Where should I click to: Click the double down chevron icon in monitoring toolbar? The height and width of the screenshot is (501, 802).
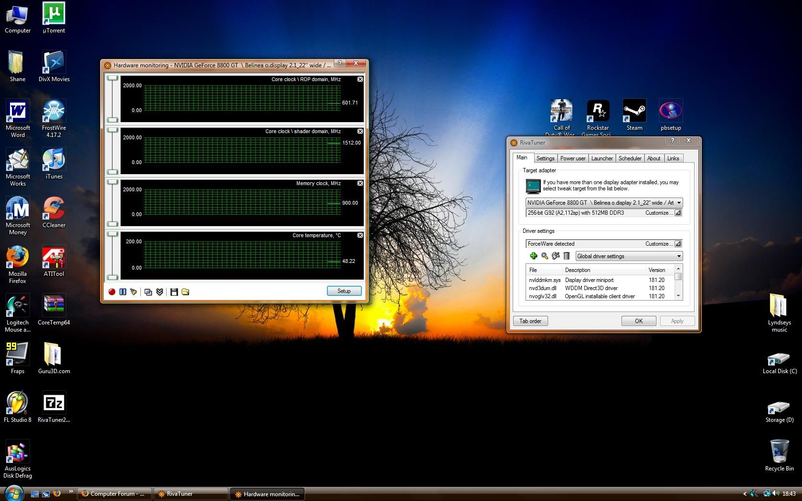(x=160, y=292)
